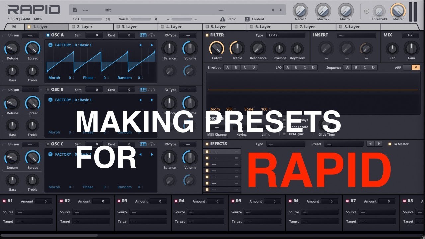Image resolution: width=425 pixels, height=239 pixels.
Task: Click the limiter indicator beside Threshold
Action: click(367, 11)
